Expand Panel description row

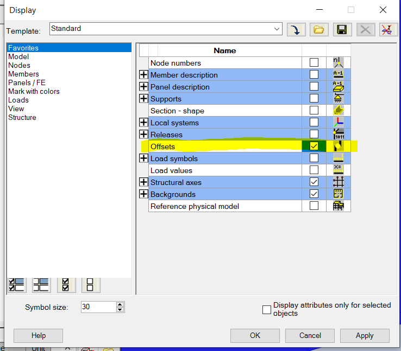click(x=143, y=87)
